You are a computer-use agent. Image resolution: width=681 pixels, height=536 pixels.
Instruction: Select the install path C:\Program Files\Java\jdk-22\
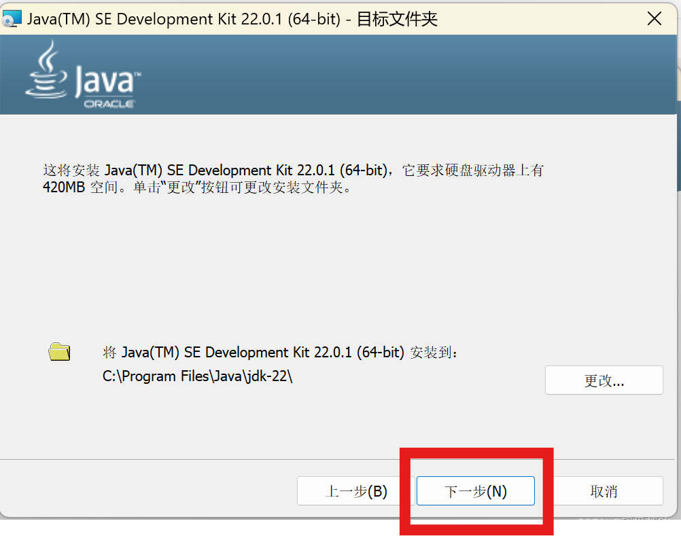pyautogui.click(x=198, y=376)
